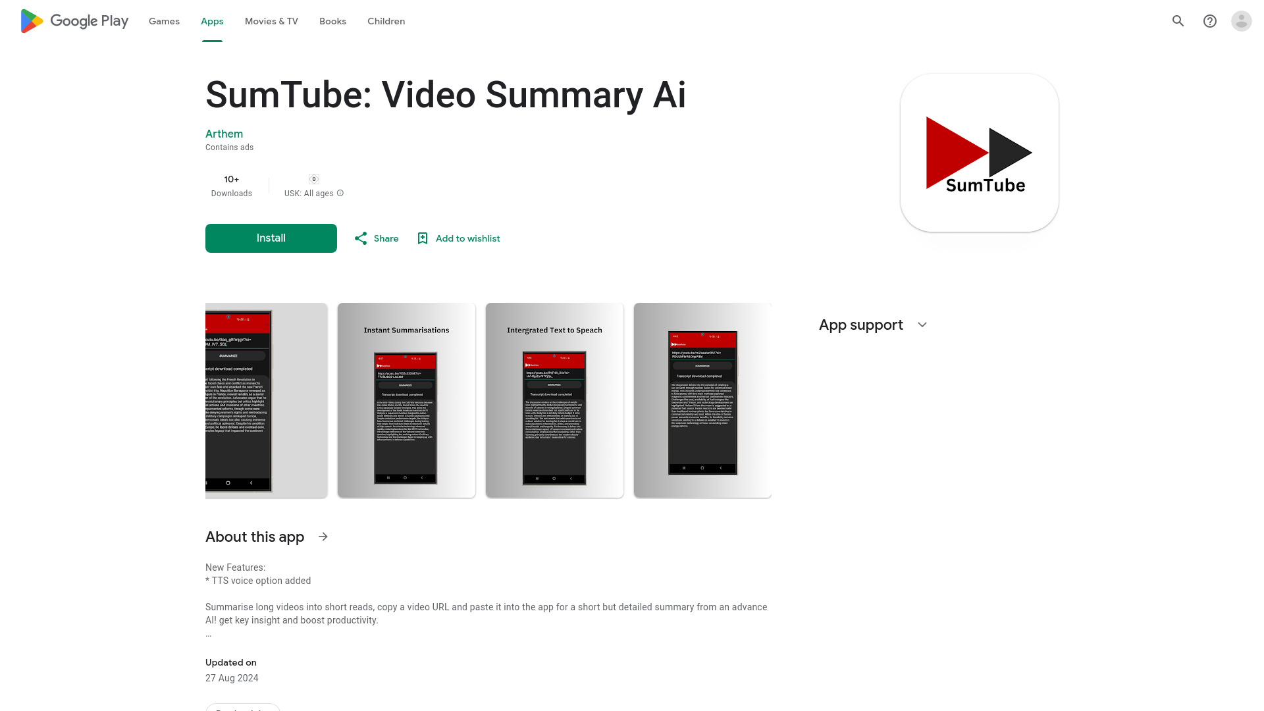Click the Add to wishlist bookmark icon
The image size is (1264, 711).
click(x=422, y=238)
